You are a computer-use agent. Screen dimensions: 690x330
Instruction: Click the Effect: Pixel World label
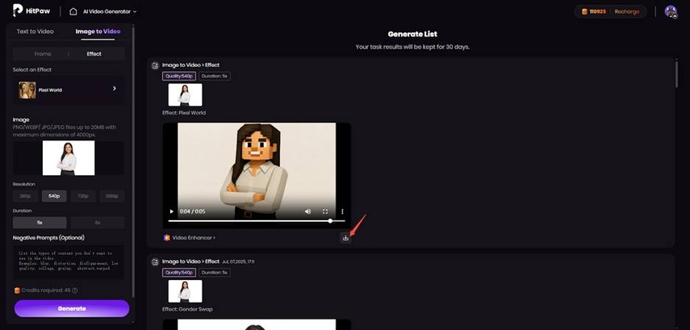(x=184, y=113)
